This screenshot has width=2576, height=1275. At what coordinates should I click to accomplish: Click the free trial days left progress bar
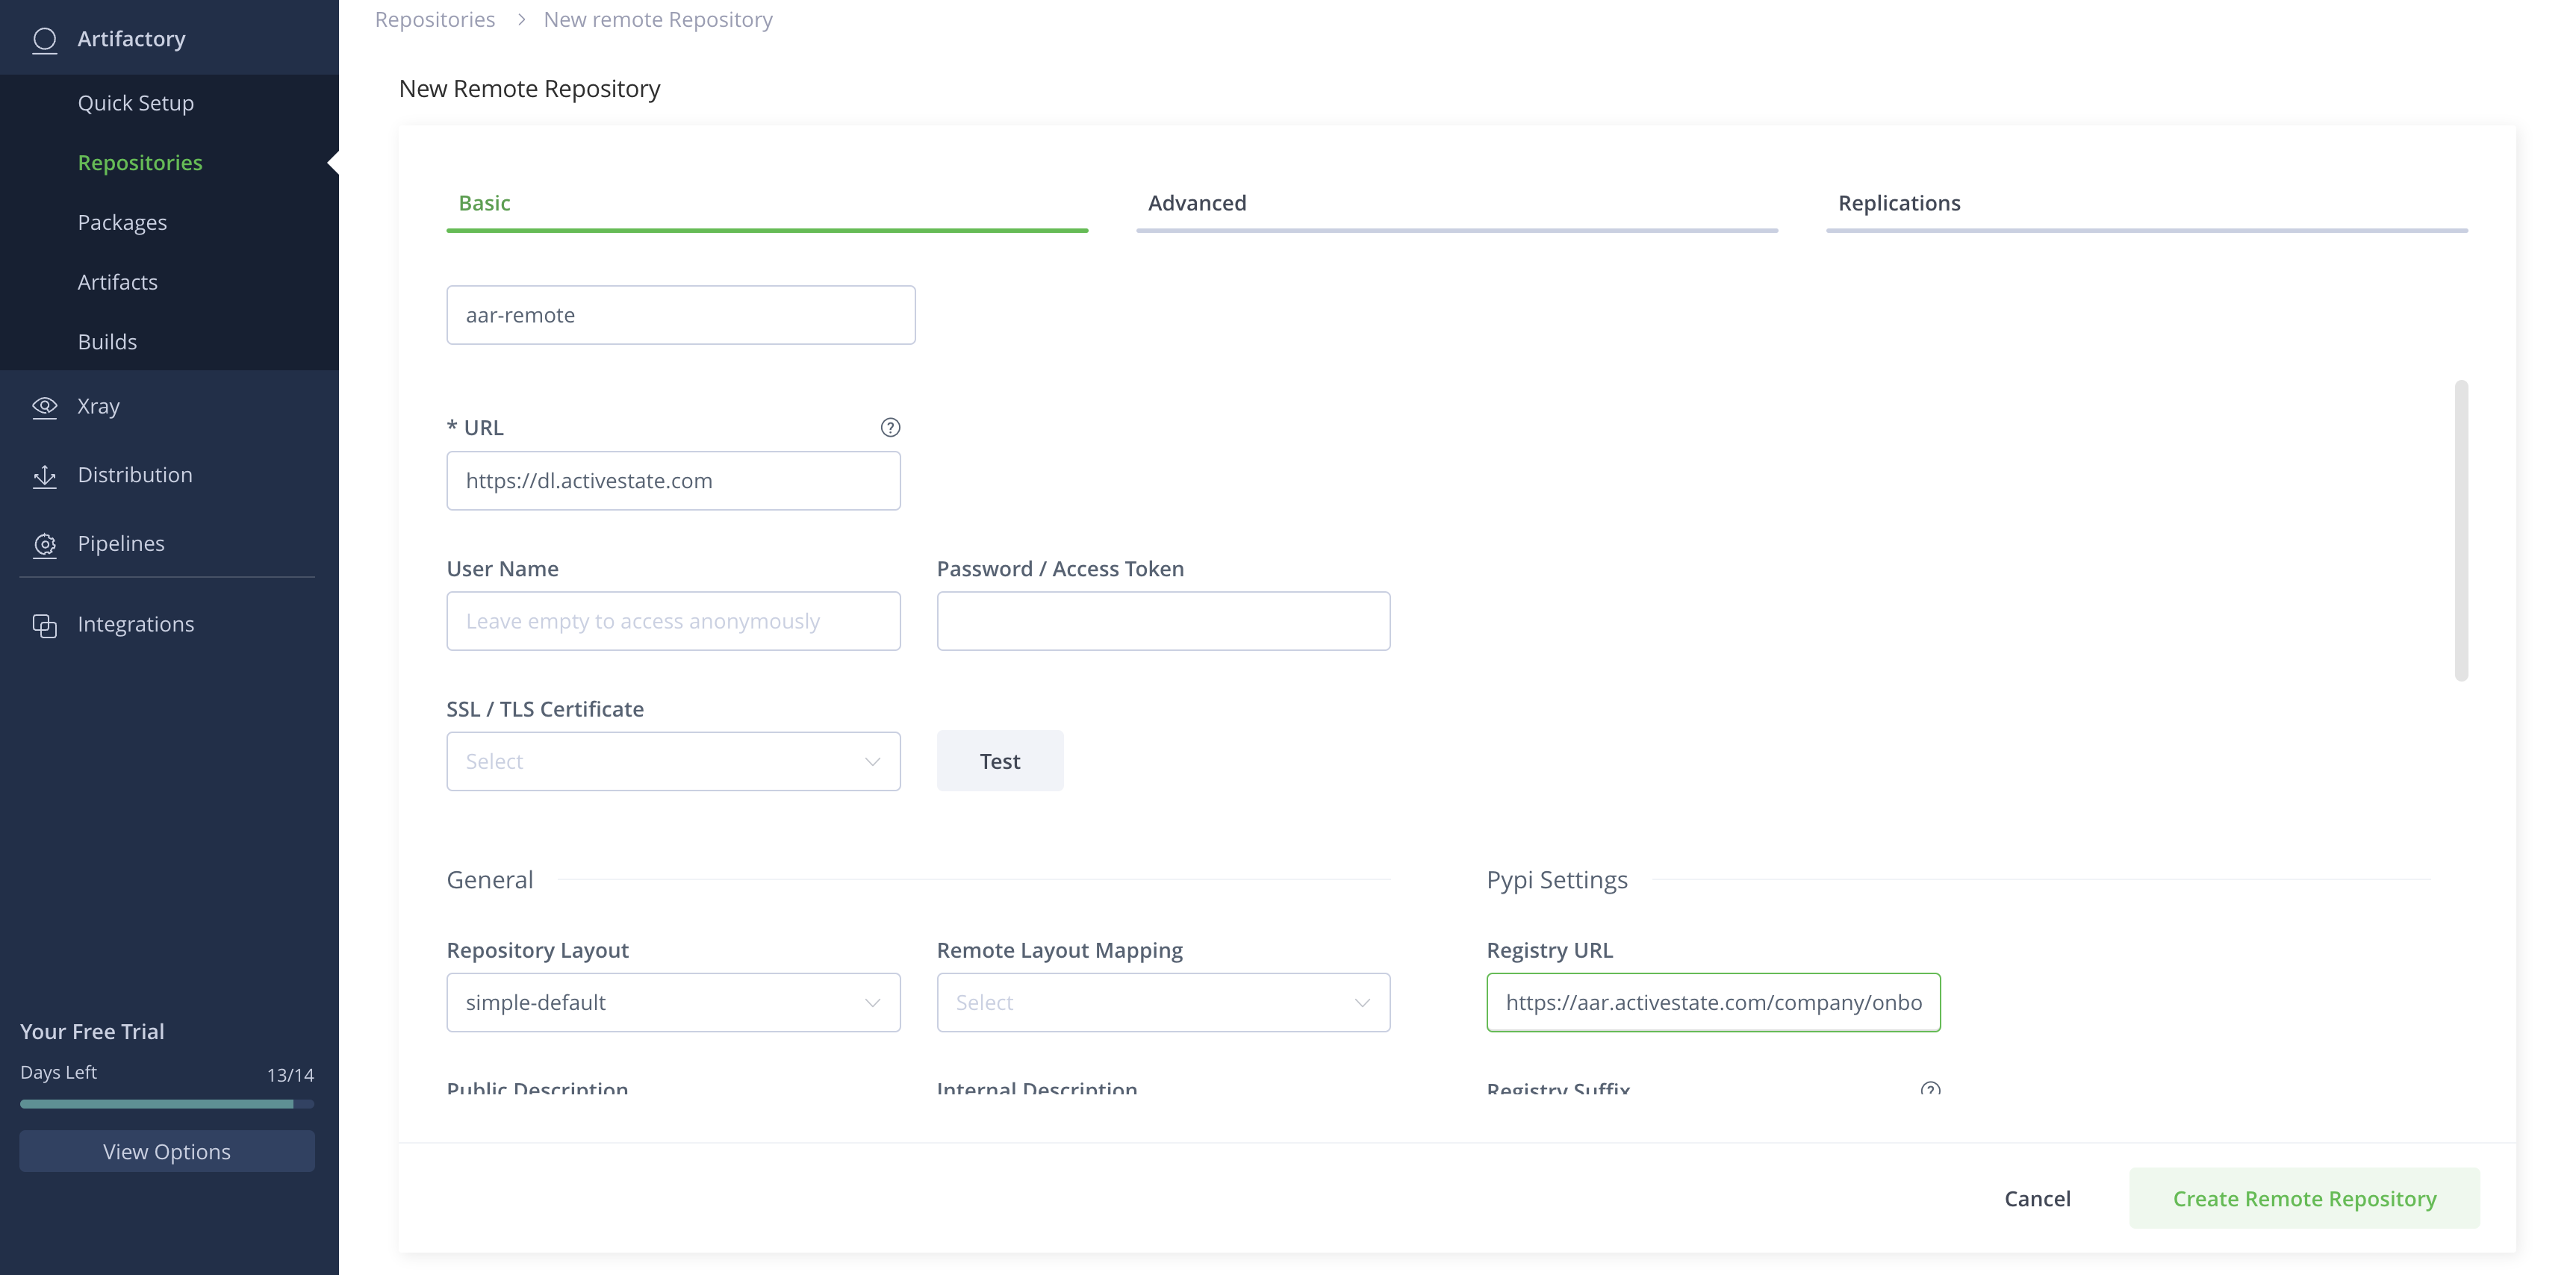click(166, 1104)
